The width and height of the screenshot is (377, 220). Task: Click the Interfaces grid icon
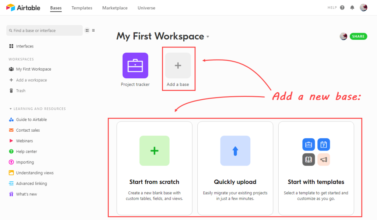coord(11,46)
